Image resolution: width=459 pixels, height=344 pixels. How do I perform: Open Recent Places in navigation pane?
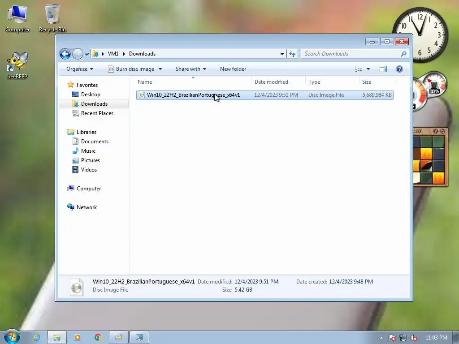click(x=97, y=113)
